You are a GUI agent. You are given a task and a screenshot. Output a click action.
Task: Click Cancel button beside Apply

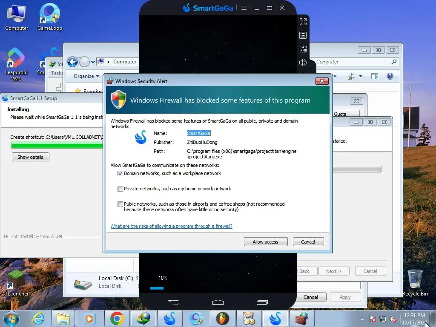click(x=311, y=297)
